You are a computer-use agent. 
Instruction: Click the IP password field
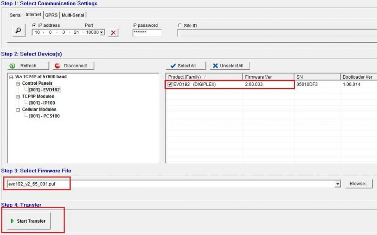coord(147,32)
